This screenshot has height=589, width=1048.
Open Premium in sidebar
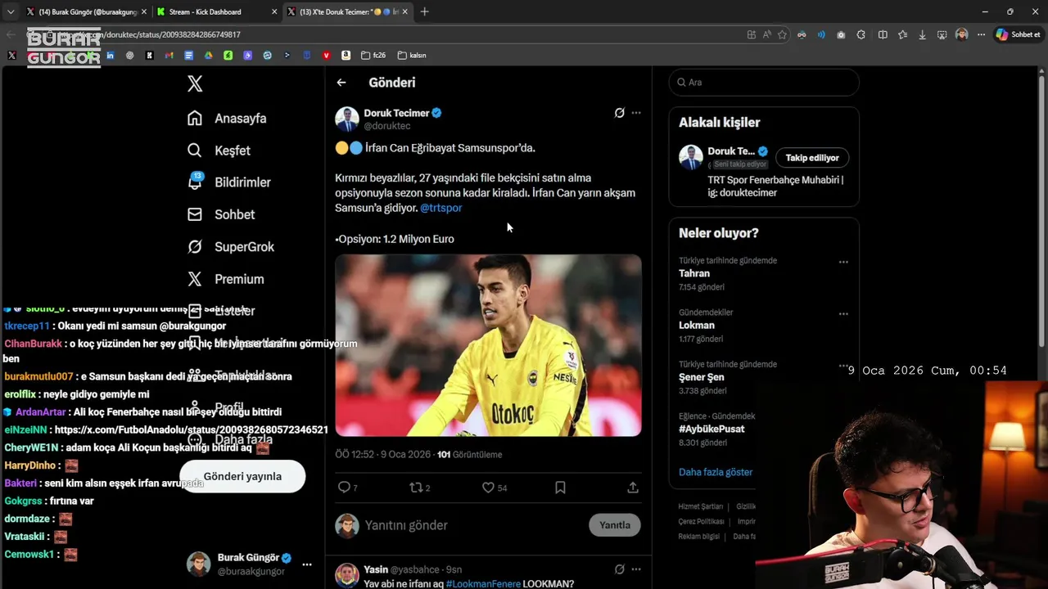pos(225,279)
